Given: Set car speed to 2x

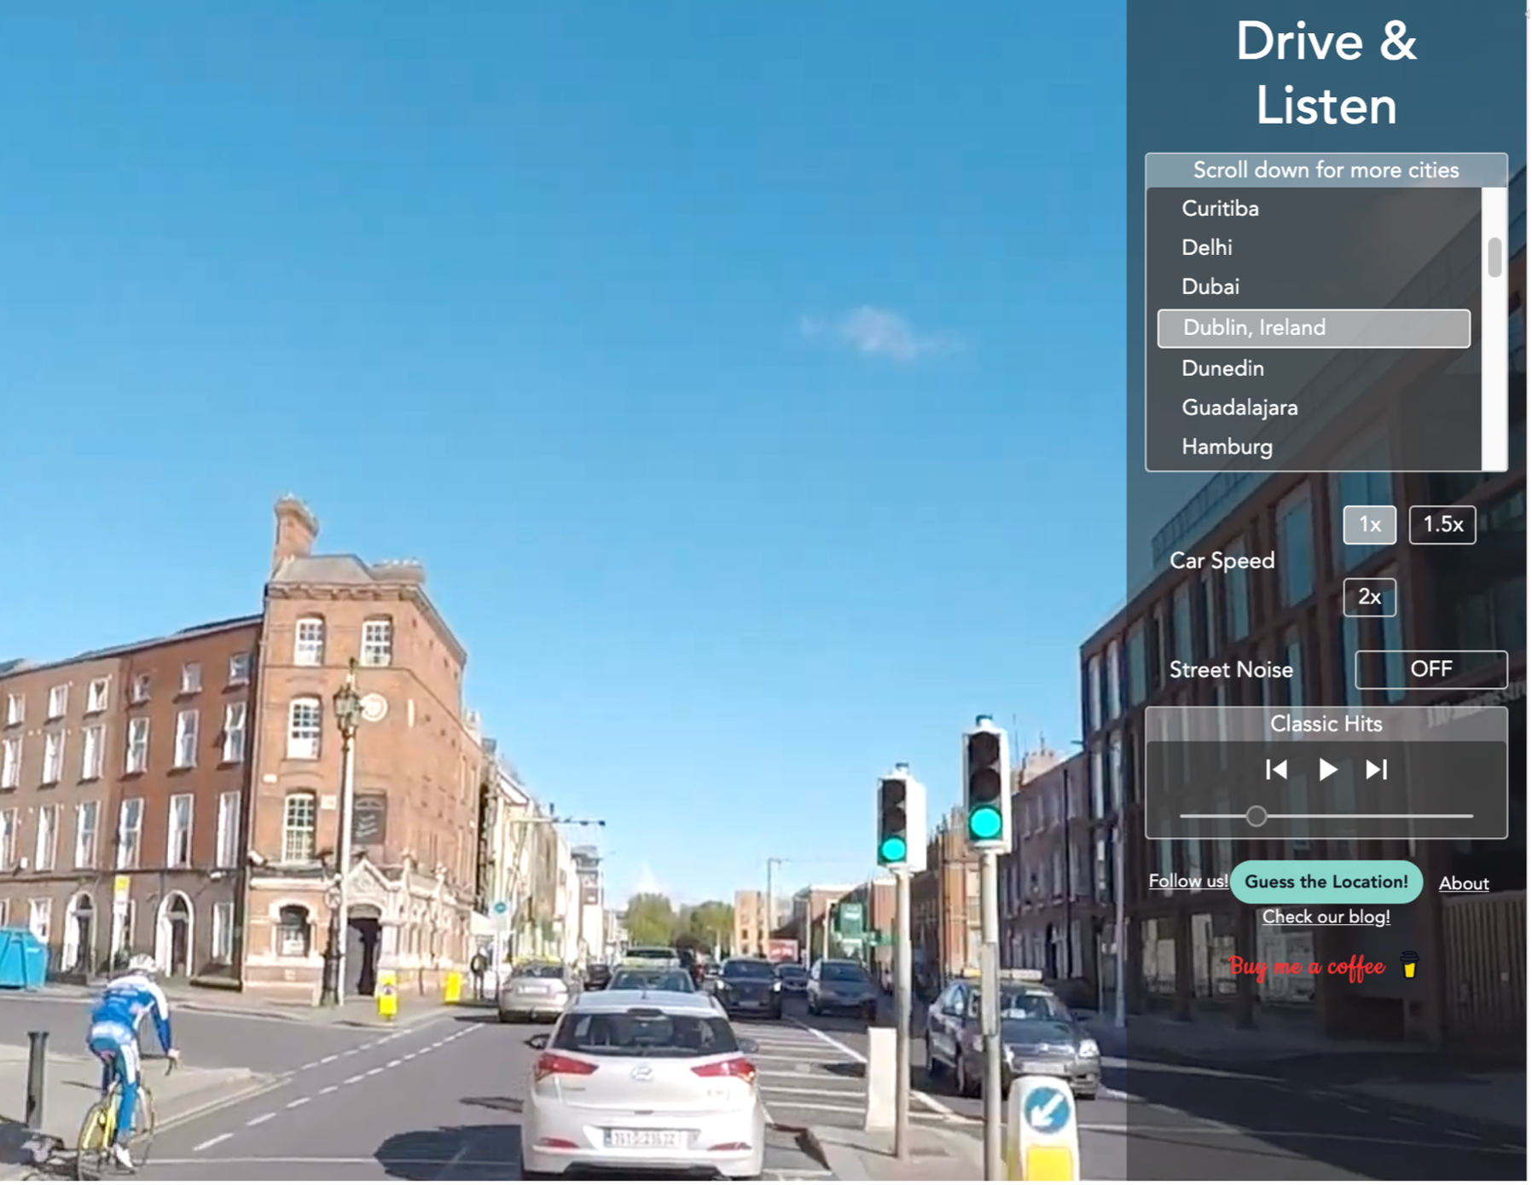Looking at the screenshot, I should tap(1369, 597).
